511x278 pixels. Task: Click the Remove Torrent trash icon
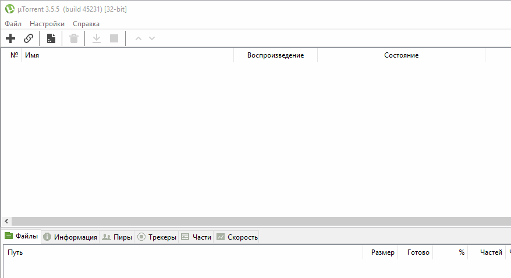[74, 38]
